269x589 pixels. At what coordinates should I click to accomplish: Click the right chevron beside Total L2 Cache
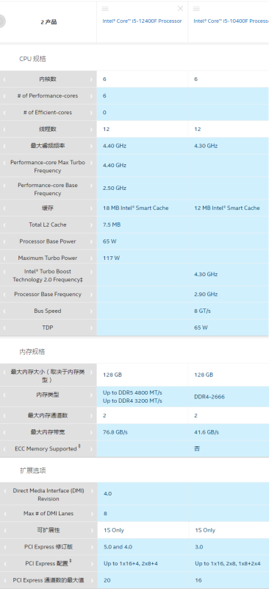pyautogui.click(x=92, y=225)
